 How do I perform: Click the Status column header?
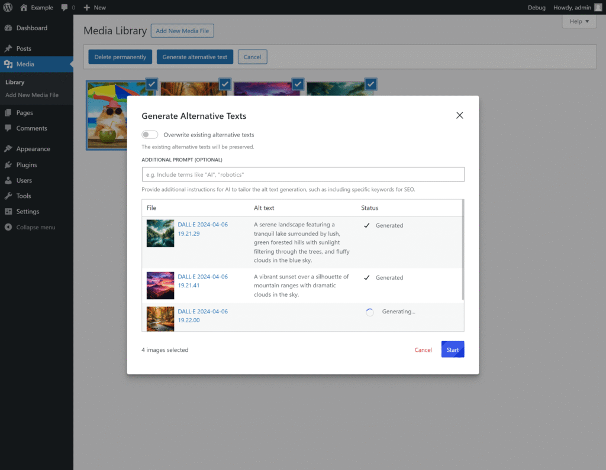pyautogui.click(x=369, y=208)
